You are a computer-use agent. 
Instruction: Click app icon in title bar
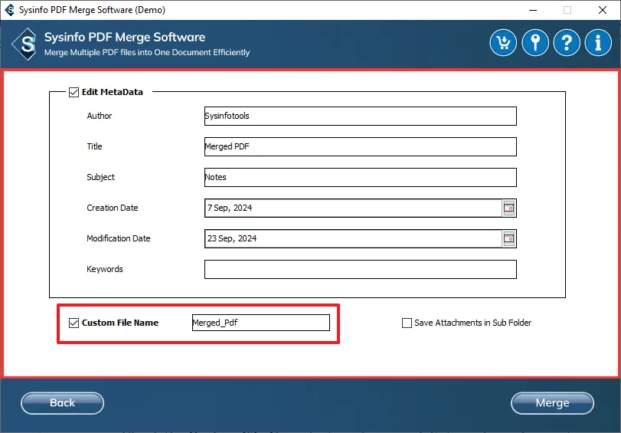(x=9, y=10)
